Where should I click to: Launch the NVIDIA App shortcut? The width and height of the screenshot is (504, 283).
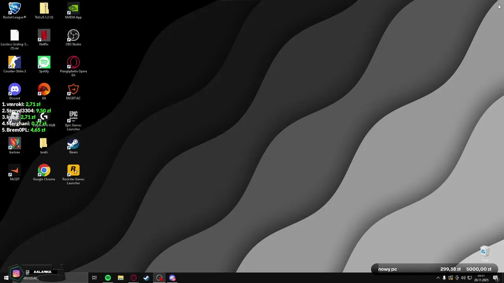point(73,11)
